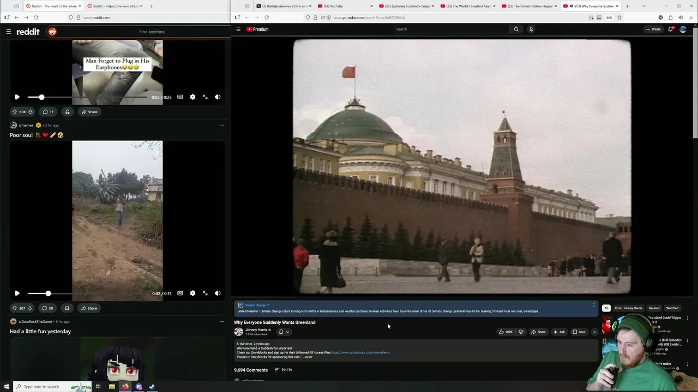This screenshot has width=698, height=392.
Task: Open 'Had a little fun yesterday' post
Action: tap(40, 332)
